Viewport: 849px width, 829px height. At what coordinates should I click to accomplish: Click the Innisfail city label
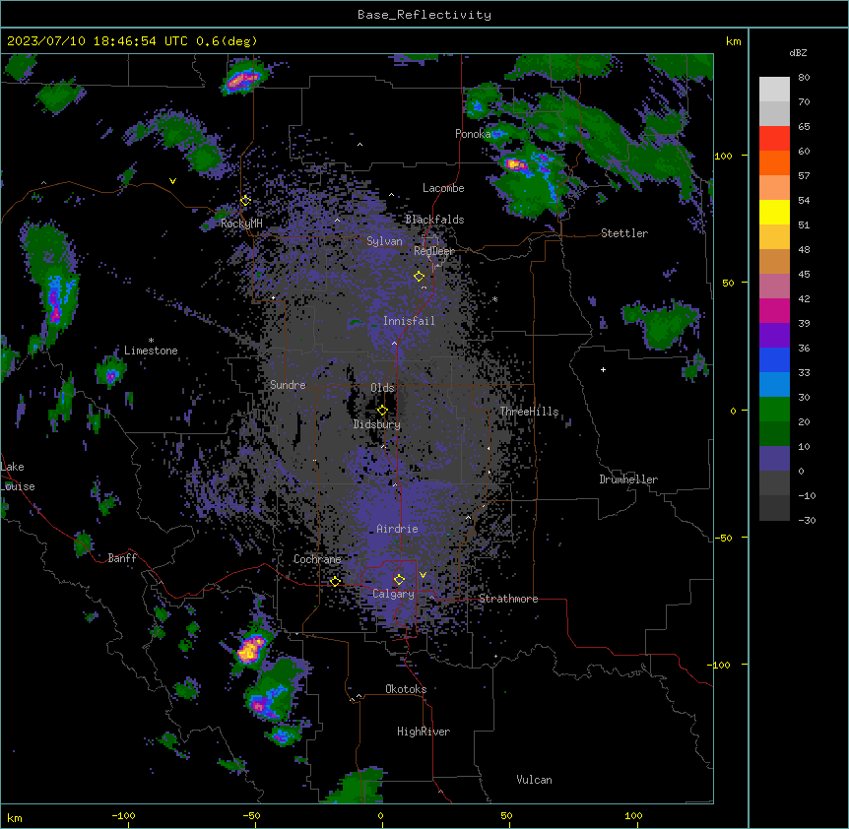coord(409,321)
